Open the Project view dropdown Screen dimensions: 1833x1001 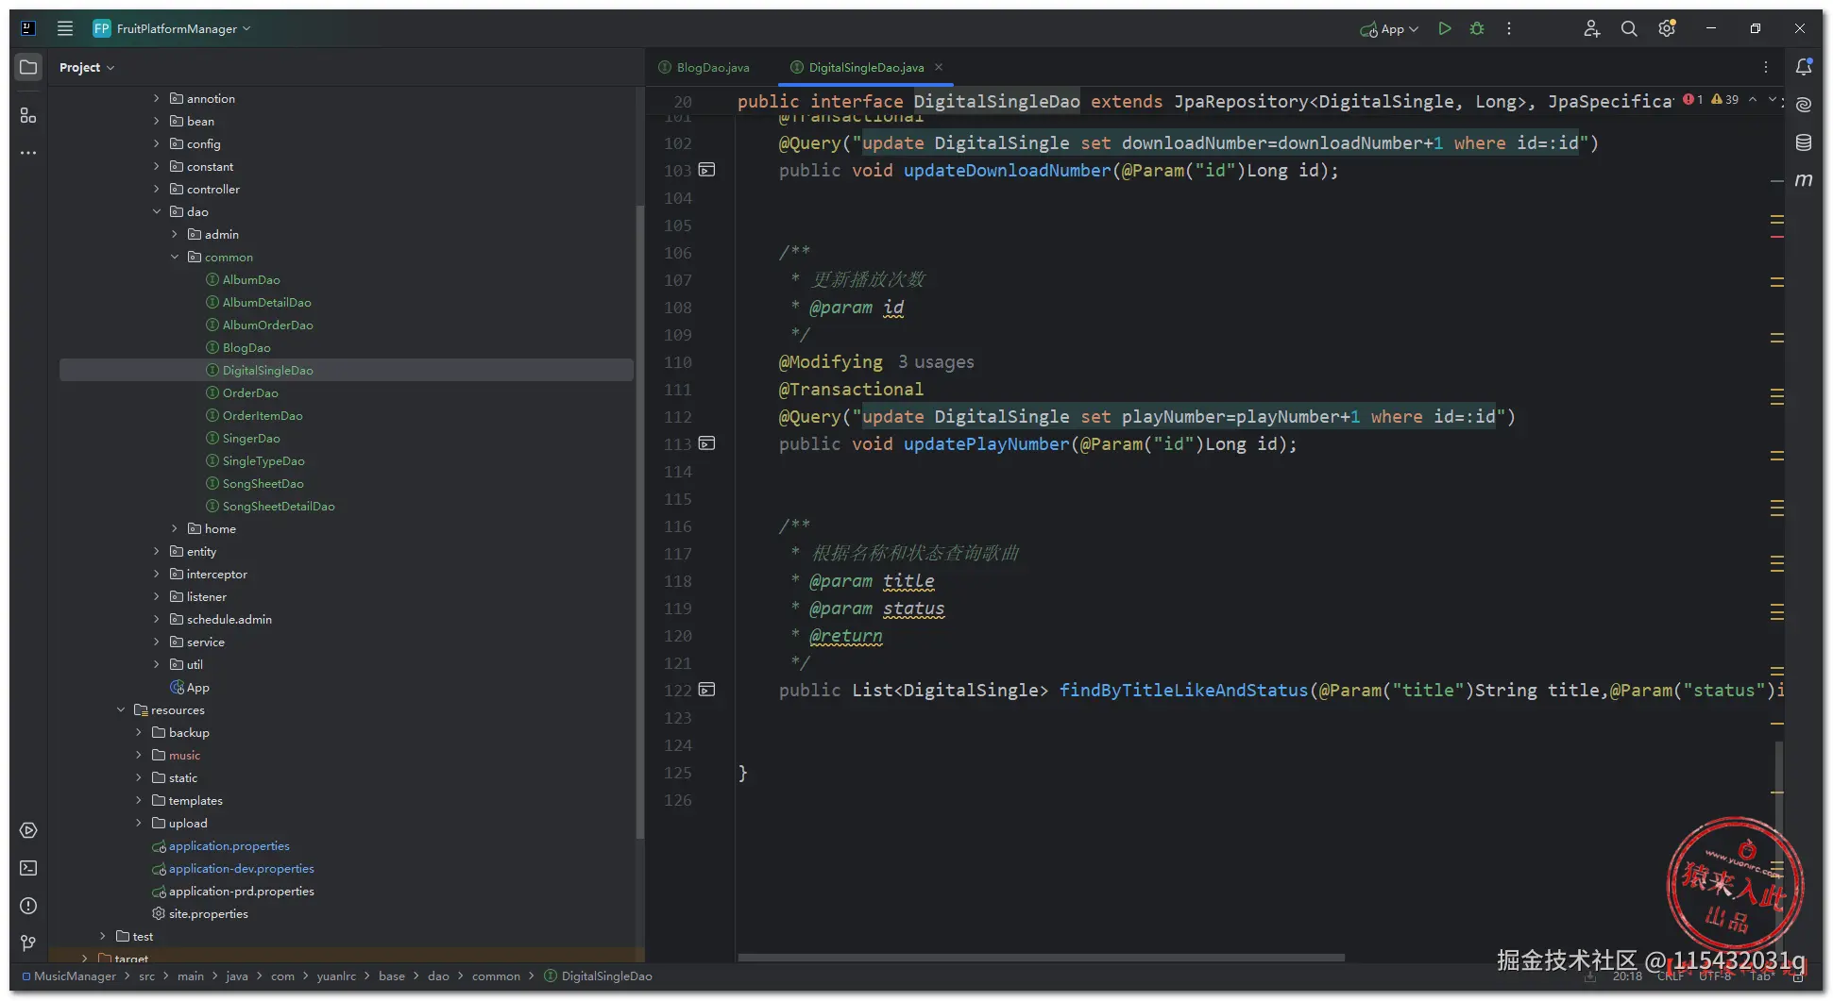87,67
